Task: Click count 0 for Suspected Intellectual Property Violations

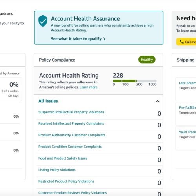Action: tap(159, 114)
